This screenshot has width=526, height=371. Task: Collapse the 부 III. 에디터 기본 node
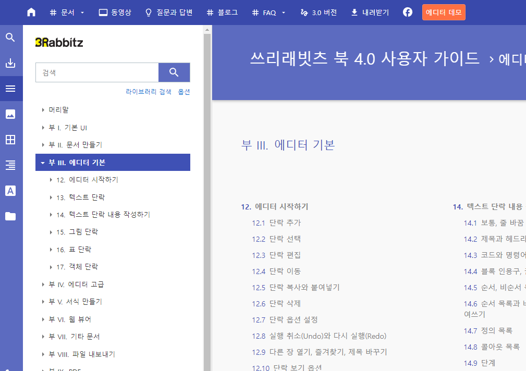[x=43, y=163]
